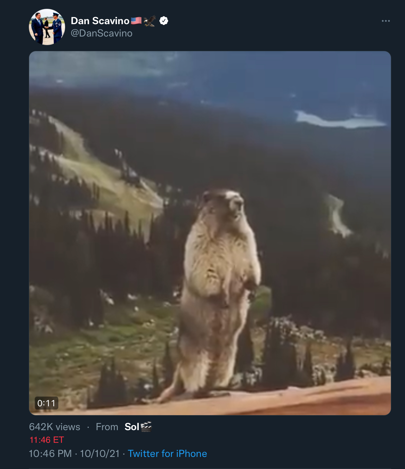Viewport: 405px width, 469px height.
Task: Click the From label before Sol
Action: coord(107,427)
